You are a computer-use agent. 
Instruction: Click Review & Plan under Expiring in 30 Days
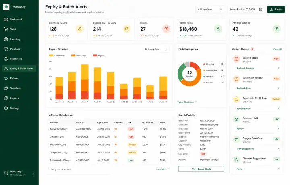click(x=243, y=88)
